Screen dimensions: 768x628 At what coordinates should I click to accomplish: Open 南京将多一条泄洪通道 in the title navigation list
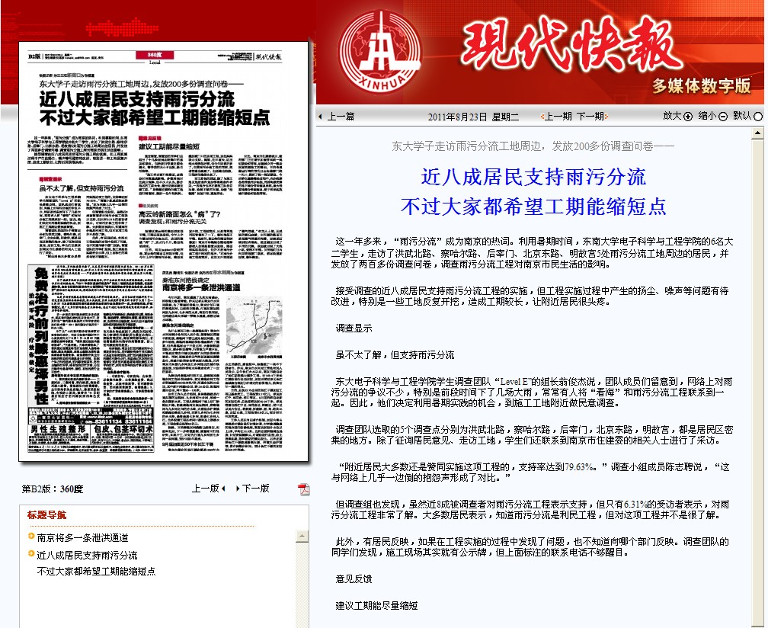point(83,537)
